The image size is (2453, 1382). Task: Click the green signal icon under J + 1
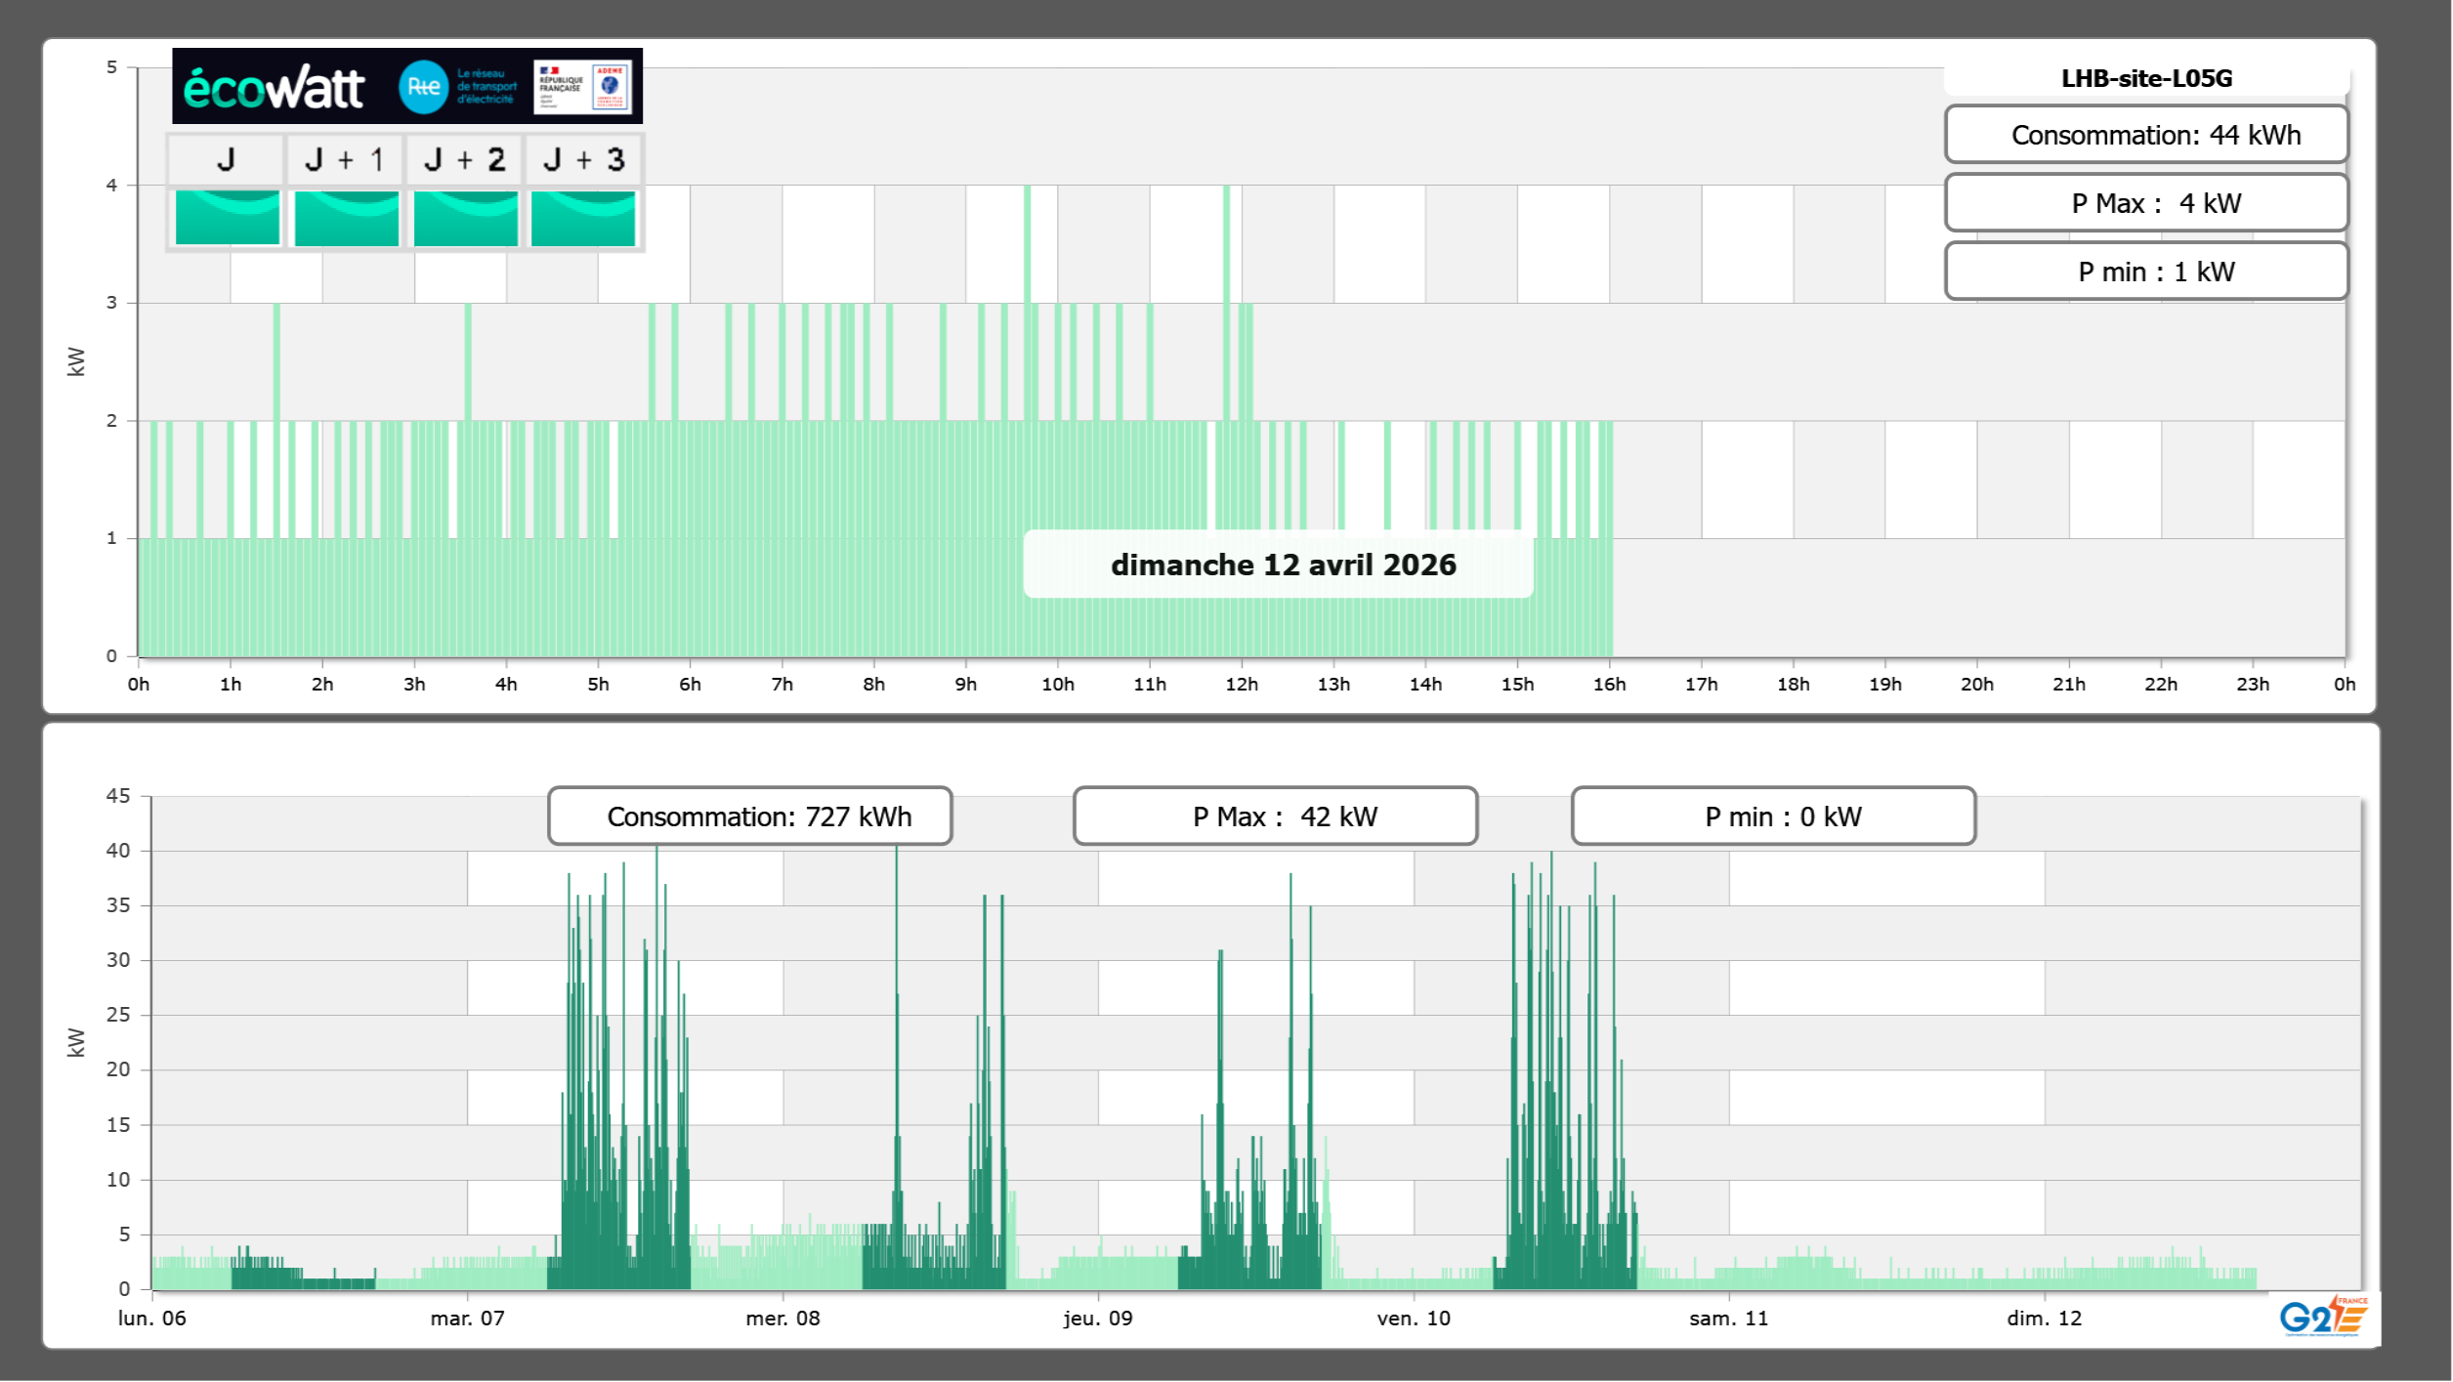[346, 218]
